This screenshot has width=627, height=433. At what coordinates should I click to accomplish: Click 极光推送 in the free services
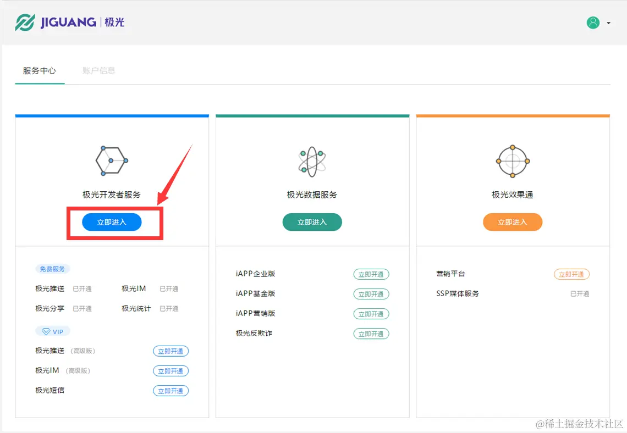(x=50, y=288)
